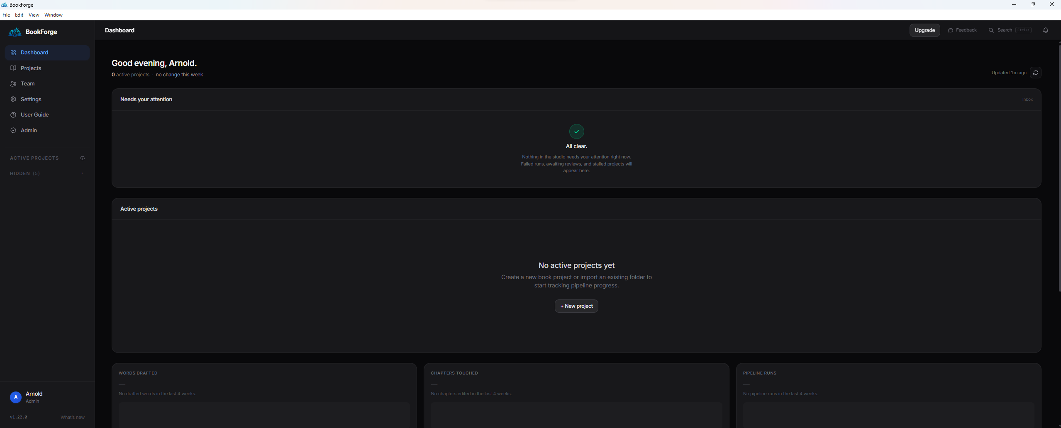Click the Upgrade button

(x=924, y=30)
